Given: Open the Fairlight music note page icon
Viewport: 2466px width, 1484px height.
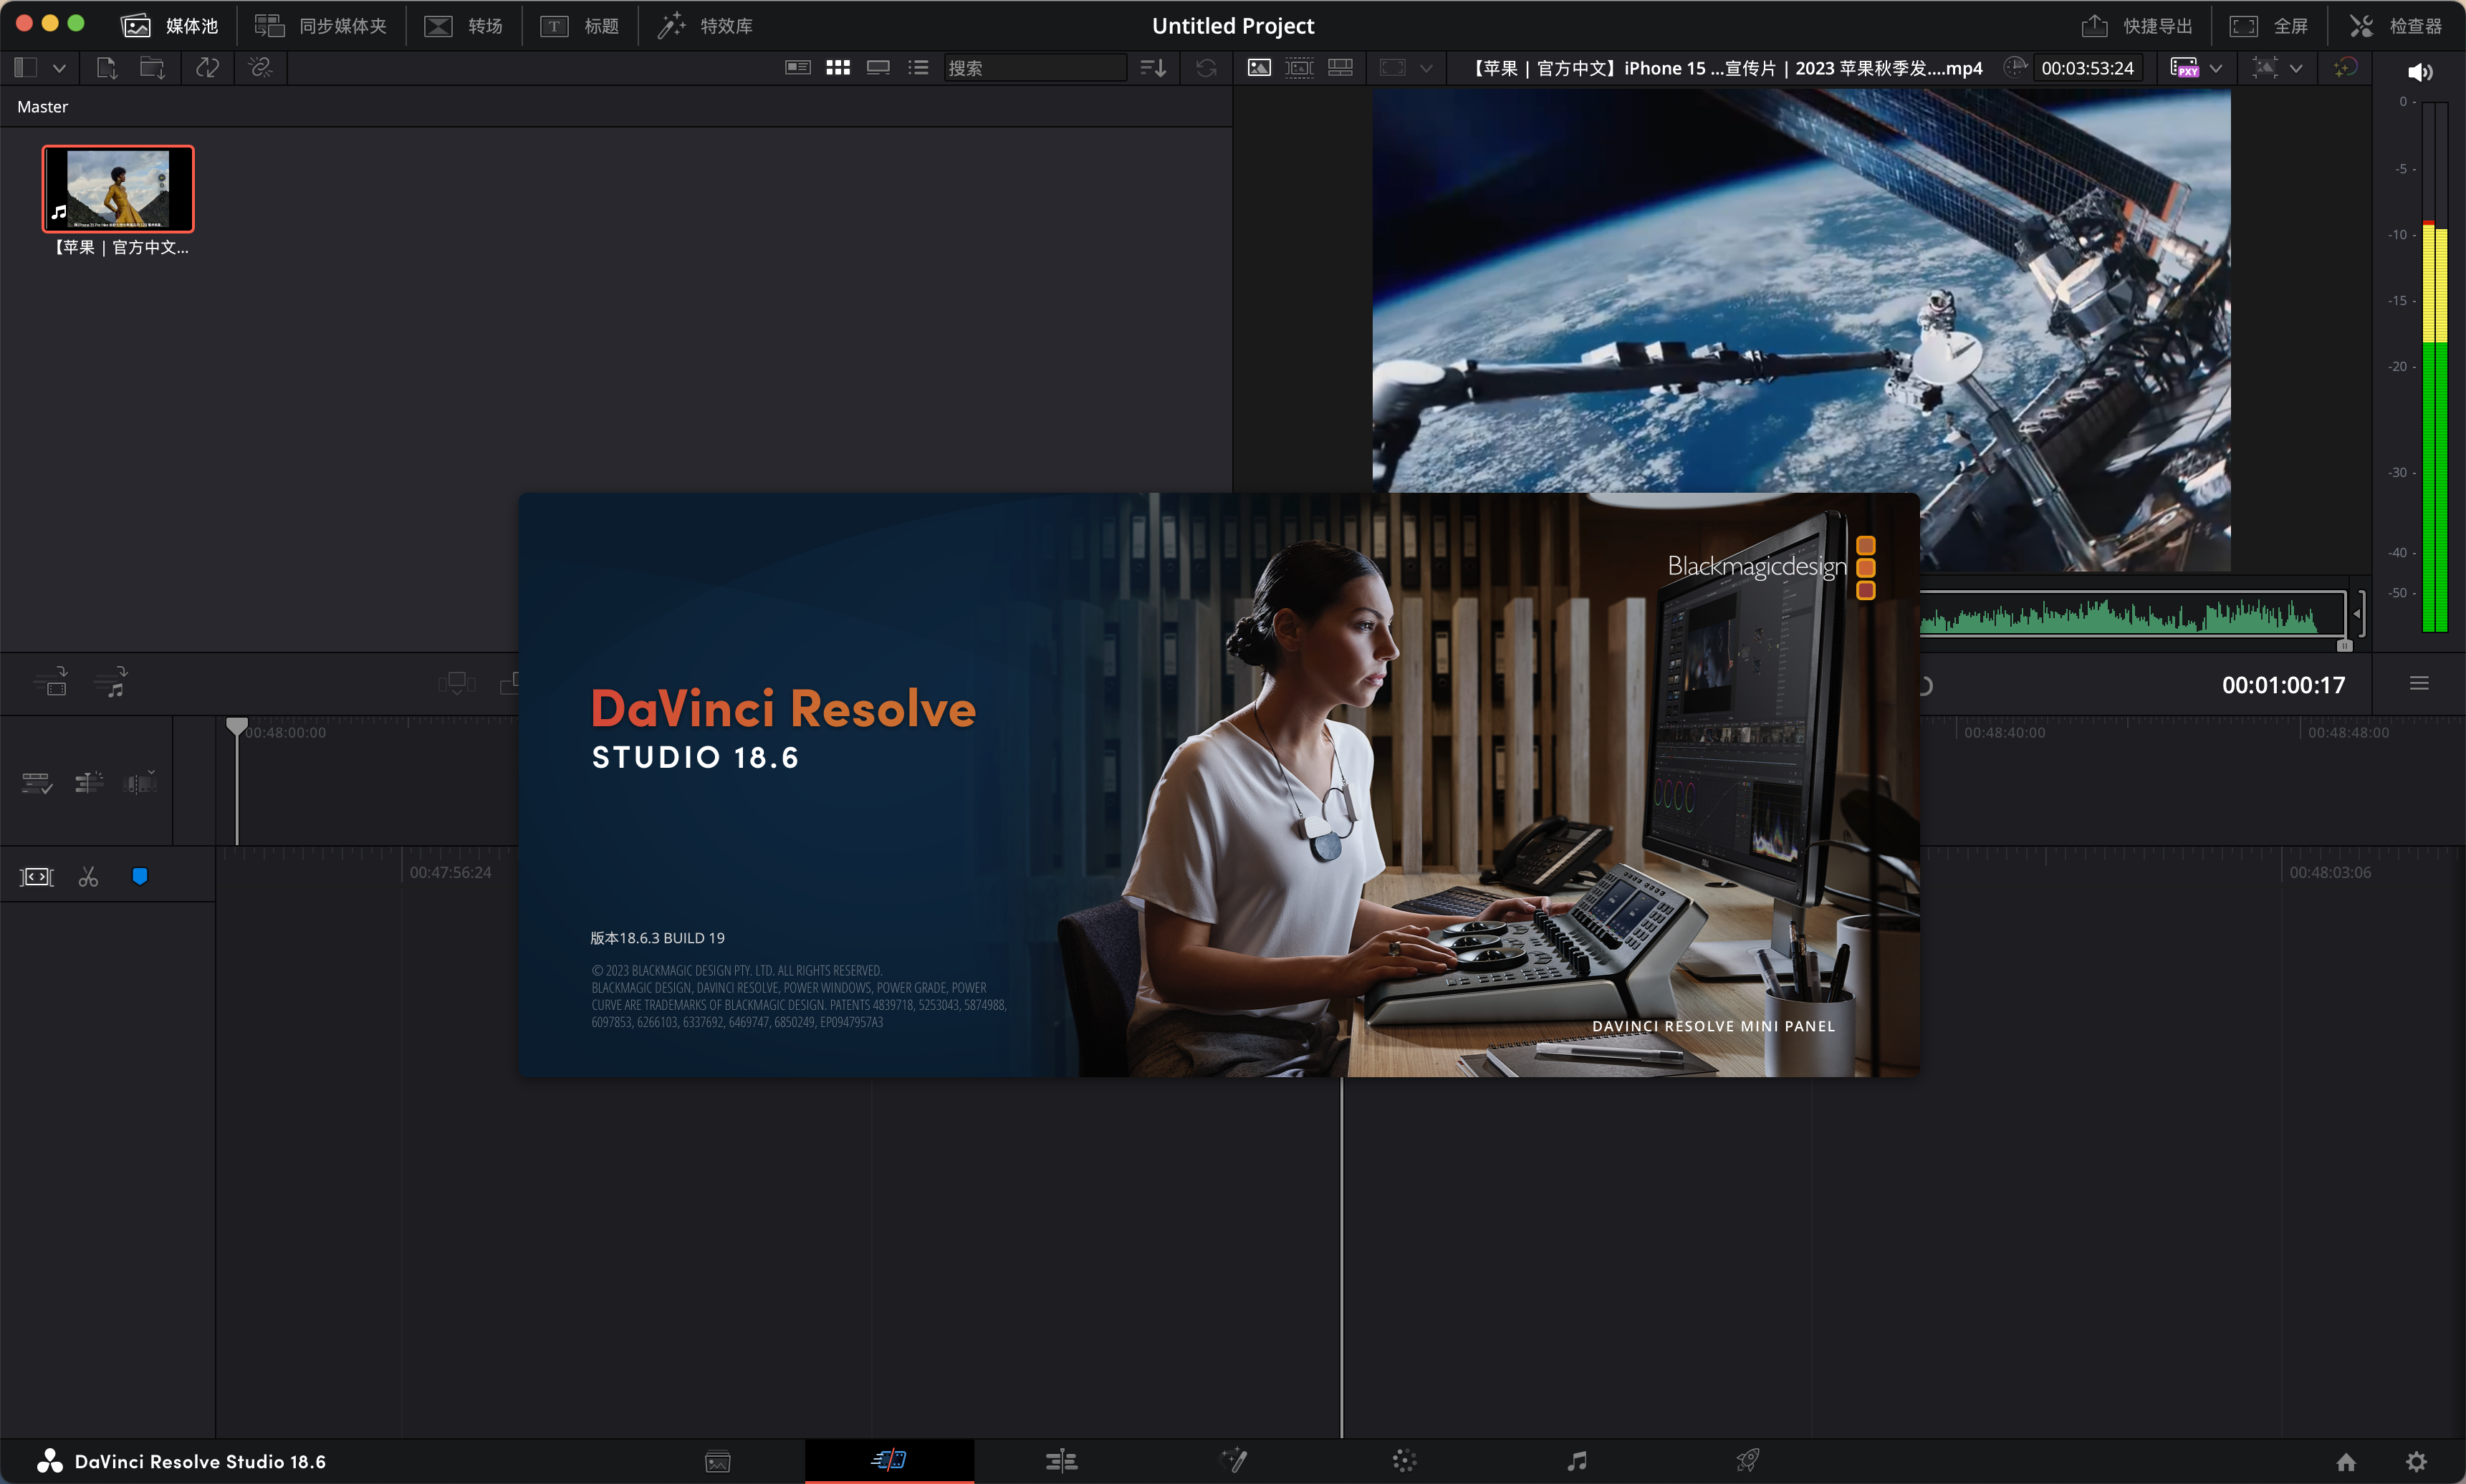Looking at the screenshot, I should 1577,1462.
